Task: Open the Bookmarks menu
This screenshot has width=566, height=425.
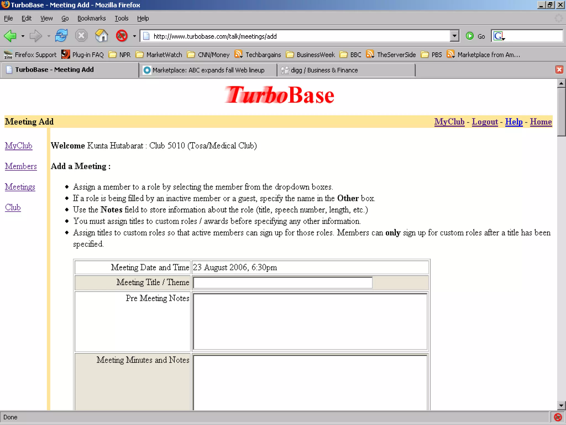Action: tap(91, 18)
